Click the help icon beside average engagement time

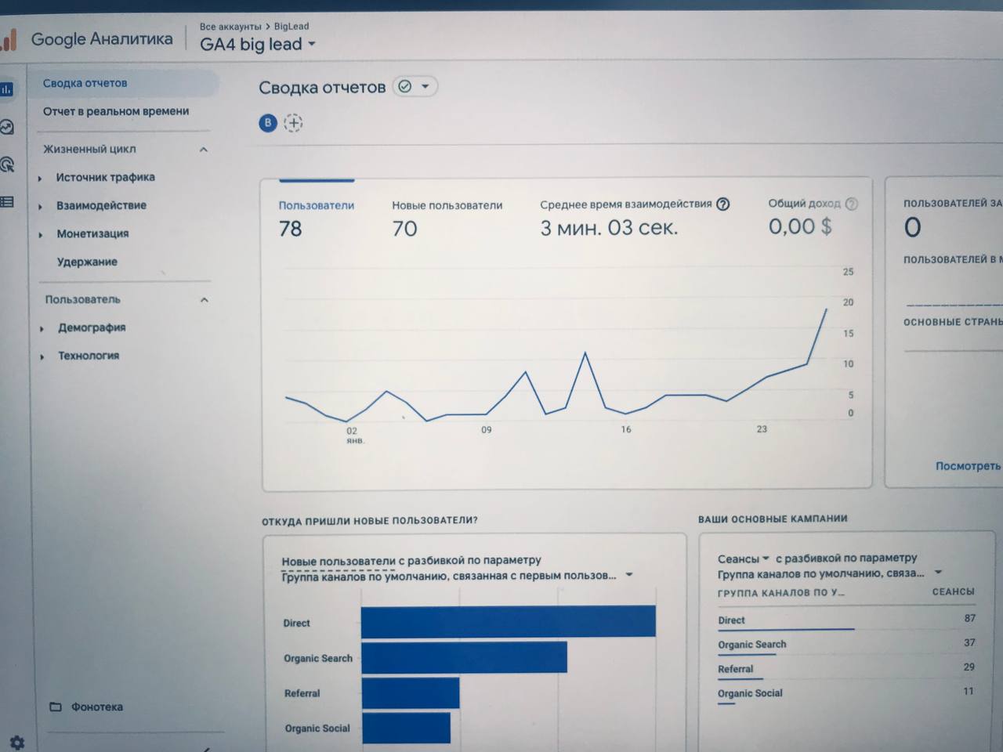coord(723,204)
